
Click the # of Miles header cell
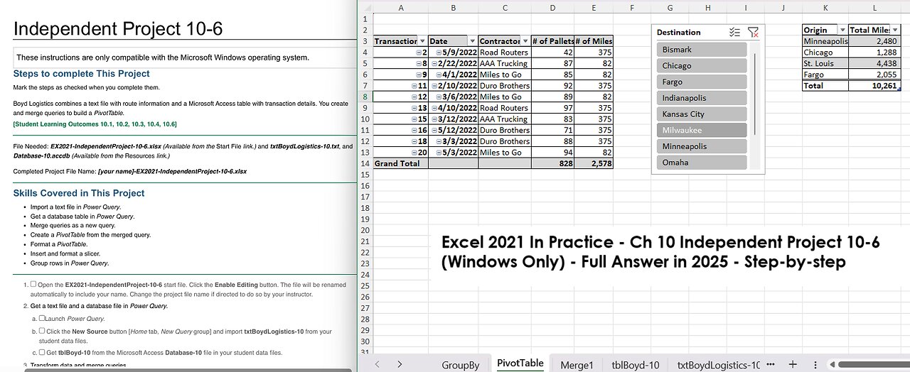pyautogui.click(x=594, y=41)
